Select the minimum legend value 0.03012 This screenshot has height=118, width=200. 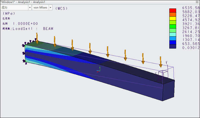click(191, 48)
